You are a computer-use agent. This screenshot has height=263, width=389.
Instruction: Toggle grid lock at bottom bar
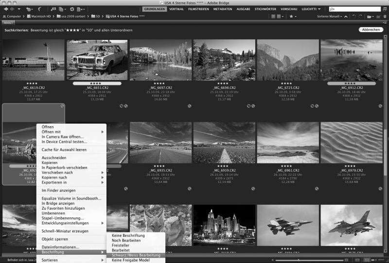pyautogui.click(x=357, y=260)
